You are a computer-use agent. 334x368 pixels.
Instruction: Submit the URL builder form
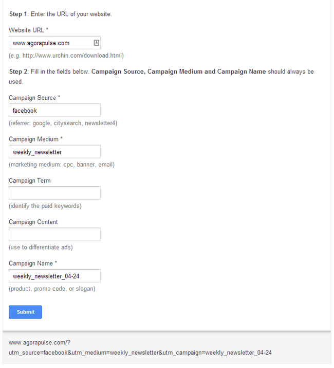click(25, 312)
